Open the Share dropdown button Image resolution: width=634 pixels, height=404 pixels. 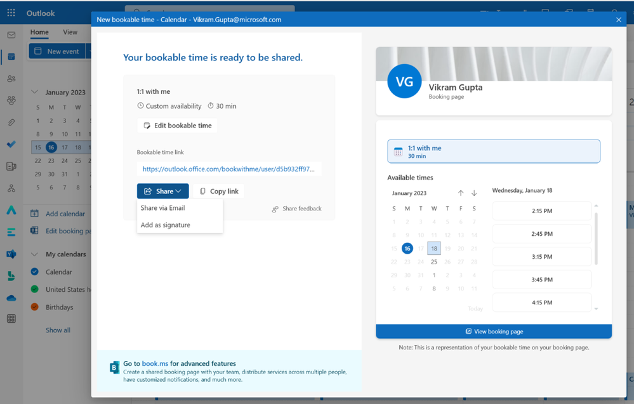[162, 191]
